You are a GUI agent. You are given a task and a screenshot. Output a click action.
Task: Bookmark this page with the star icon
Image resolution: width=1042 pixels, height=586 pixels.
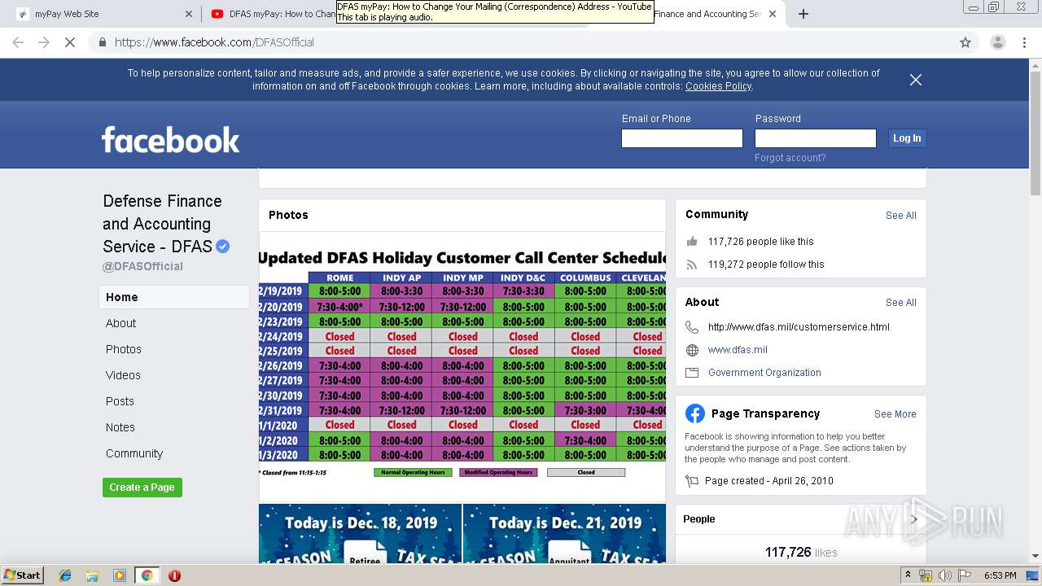[x=965, y=42]
